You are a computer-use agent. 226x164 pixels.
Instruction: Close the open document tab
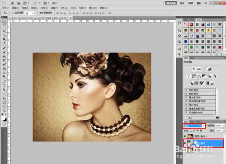(71, 18)
